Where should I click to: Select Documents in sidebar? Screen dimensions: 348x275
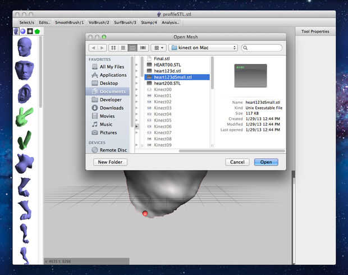coord(108,91)
